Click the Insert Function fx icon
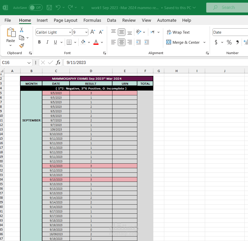248x241 pixels. click(58, 62)
